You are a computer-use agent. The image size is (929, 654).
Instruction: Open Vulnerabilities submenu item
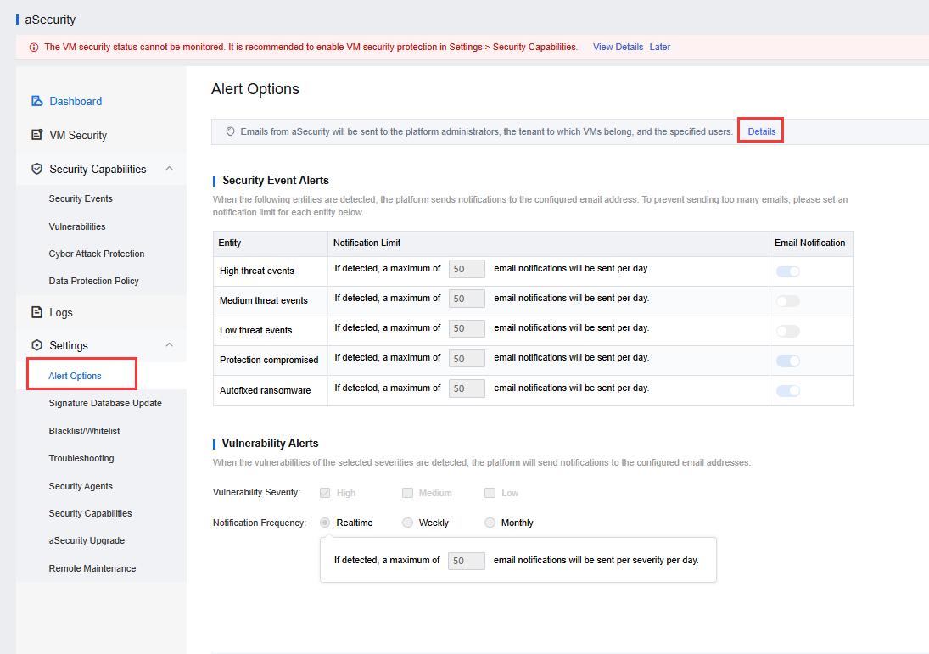pyautogui.click(x=77, y=226)
